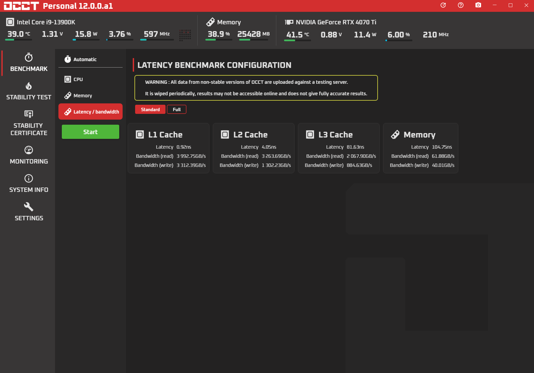Viewport: 534px width, 373px height.
Task: Click the GPU voltage value 0.88 V
Action: (x=331, y=35)
